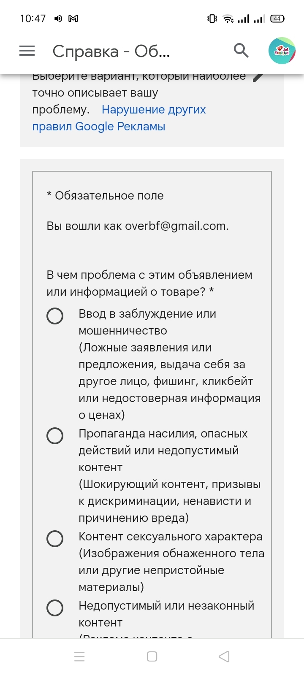Screen dimensions: 304x675
Task: Tap the sound volume status icon
Action: 58,19
